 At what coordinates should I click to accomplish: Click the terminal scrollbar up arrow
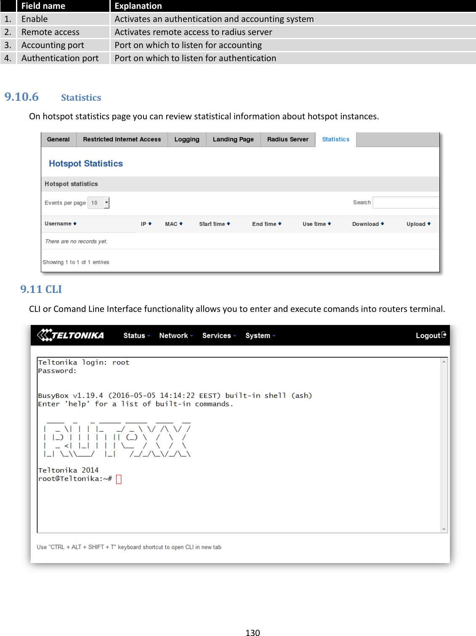444,362
